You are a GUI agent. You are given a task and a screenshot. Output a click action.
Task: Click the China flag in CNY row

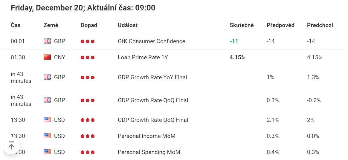[x=47, y=57]
